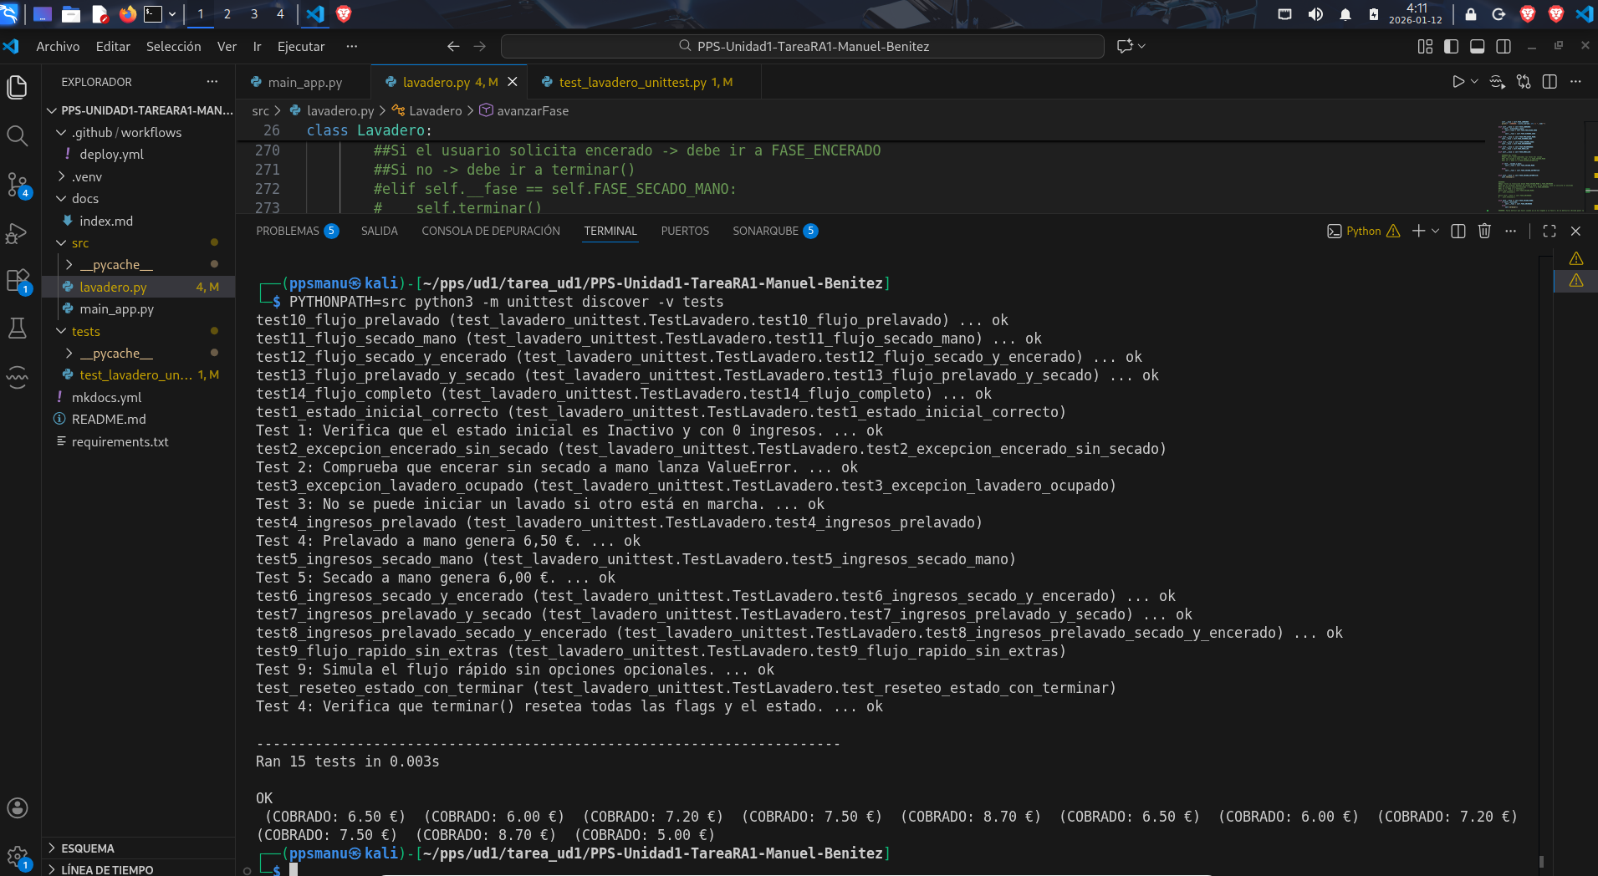Open editor More Actions ellipsis
Screen dimensions: 1598x876
1575,82
